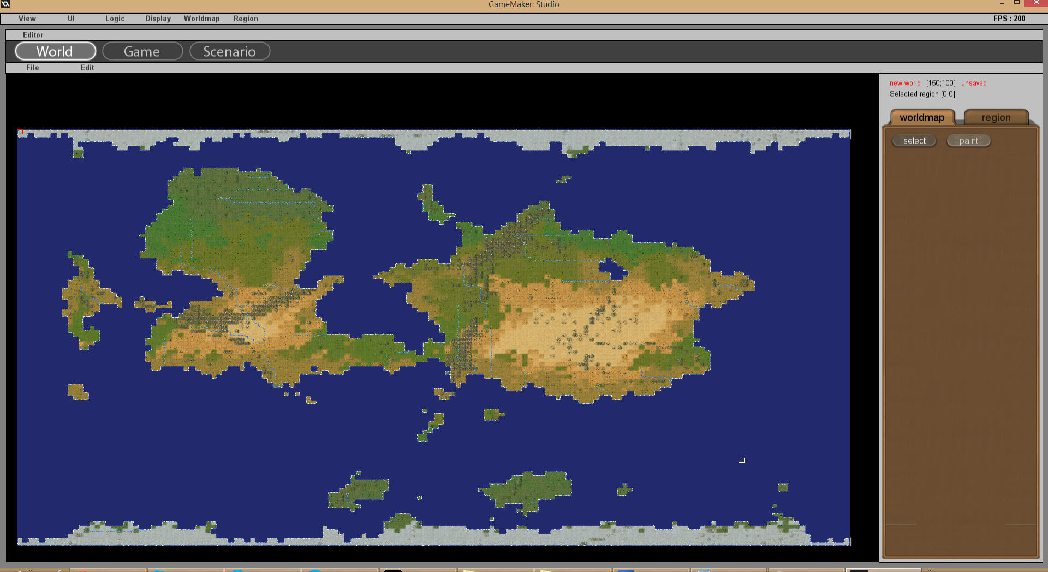The image size is (1048, 572).
Task: Open the Worldmap menu
Action: pyautogui.click(x=201, y=19)
